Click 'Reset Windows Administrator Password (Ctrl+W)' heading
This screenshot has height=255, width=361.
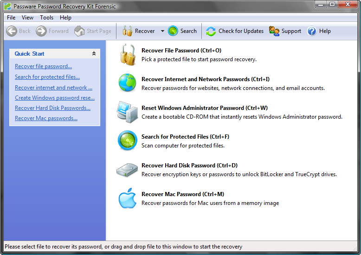point(205,108)
